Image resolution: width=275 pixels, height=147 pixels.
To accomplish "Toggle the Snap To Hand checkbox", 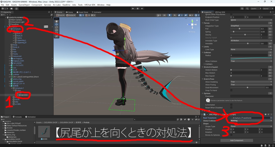I will [231, 90].
